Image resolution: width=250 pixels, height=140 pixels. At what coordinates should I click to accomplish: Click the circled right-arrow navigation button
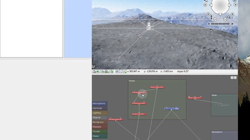pyautogui.click(x=235, y=5)
